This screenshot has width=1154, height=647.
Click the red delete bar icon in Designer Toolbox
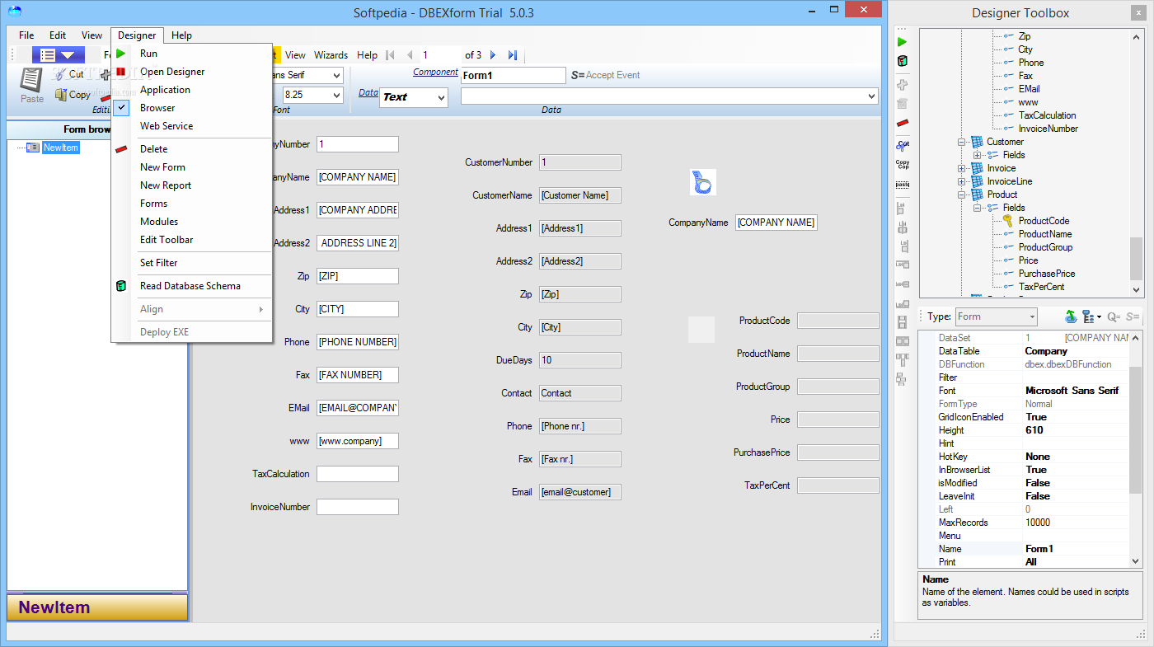[x=903, y=123]
